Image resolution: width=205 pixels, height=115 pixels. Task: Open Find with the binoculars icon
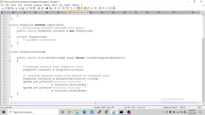tap(47, 8)
